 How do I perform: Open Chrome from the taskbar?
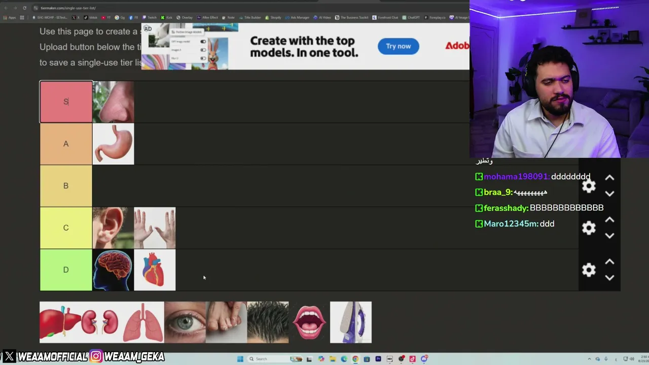355,359
